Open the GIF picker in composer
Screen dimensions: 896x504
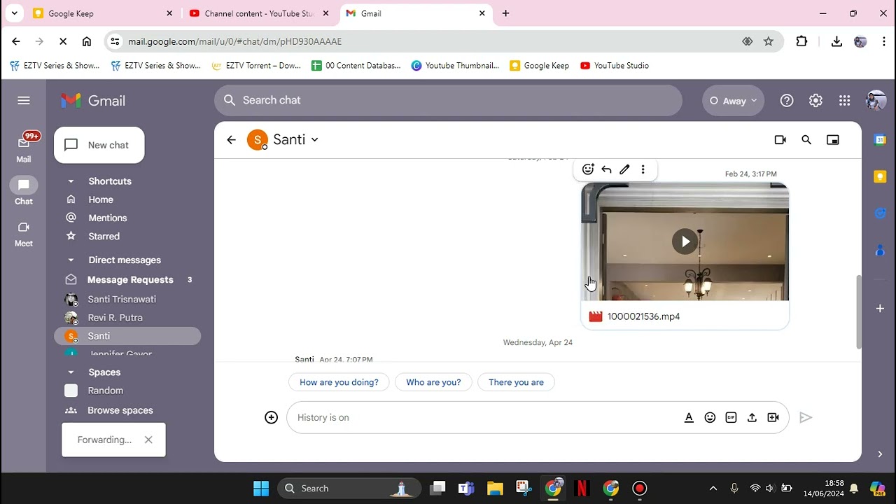pyautogui.click(x=731, y=417)
